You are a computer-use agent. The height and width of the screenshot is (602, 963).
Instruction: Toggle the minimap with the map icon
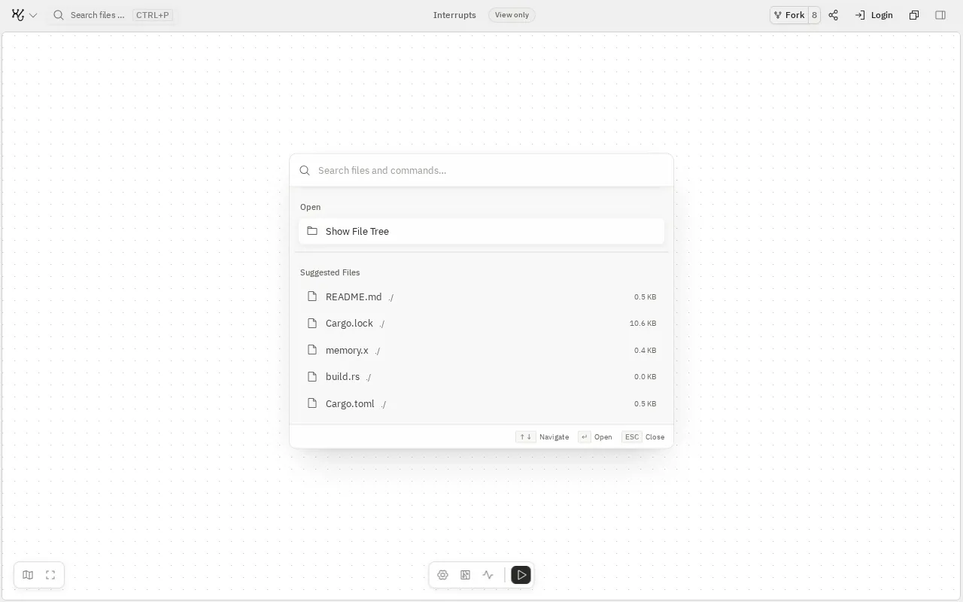tap(28, 575)
